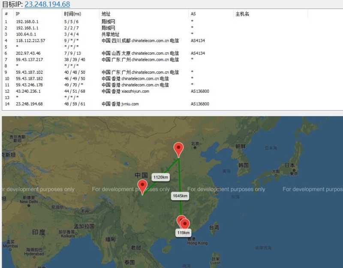The height and width of the screenshot is (268, 343).
Task: Select the 119km distance label near Hong Kong
Action: point(184,233)
